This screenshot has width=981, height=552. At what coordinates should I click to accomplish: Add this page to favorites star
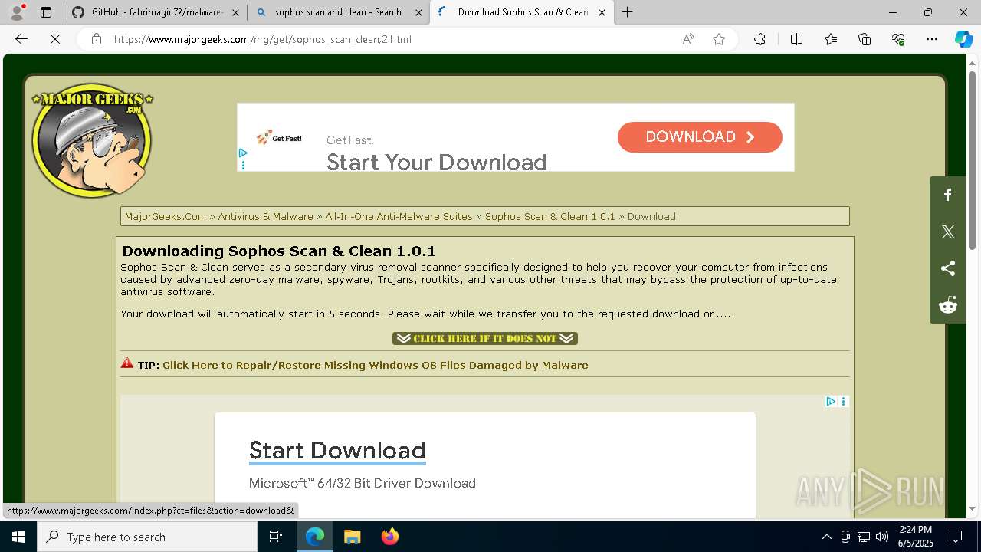(x=719, y=39)
